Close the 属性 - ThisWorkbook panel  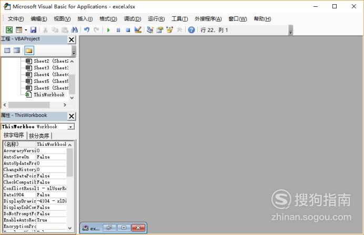(x=72, y=116)
